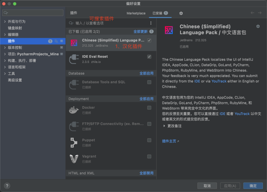Click the IDE Eval Reset plug icon

(x=74, y=59)
